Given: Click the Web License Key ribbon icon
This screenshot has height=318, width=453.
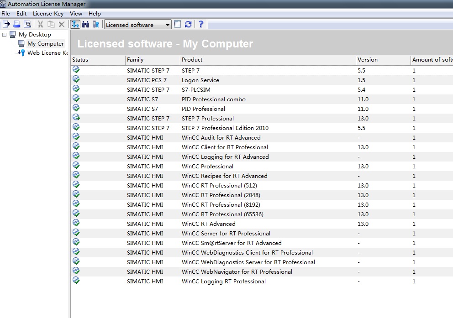Looking at the screenshot, I should tap(21, 53).
